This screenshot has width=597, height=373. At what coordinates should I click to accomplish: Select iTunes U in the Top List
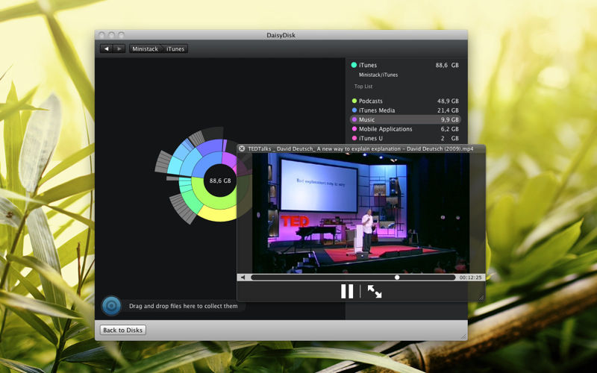click(x=405, y=138)
